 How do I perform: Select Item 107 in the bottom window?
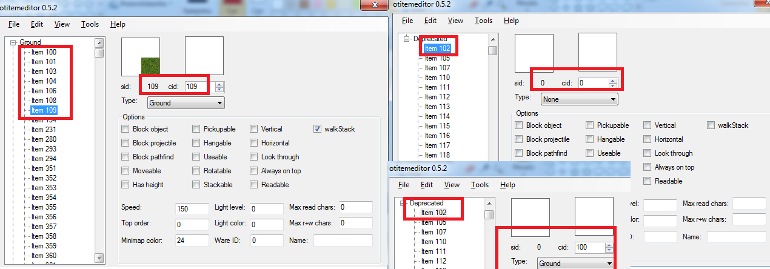tap(434, 232)
